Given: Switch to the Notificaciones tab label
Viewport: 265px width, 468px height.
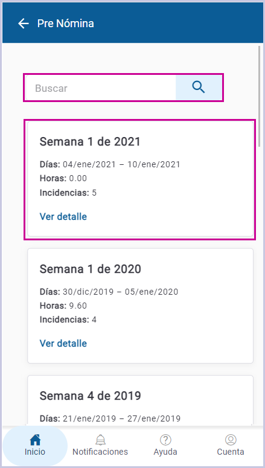Looking at the screenshot, I should pyautogui.click(x=100, y=452).
